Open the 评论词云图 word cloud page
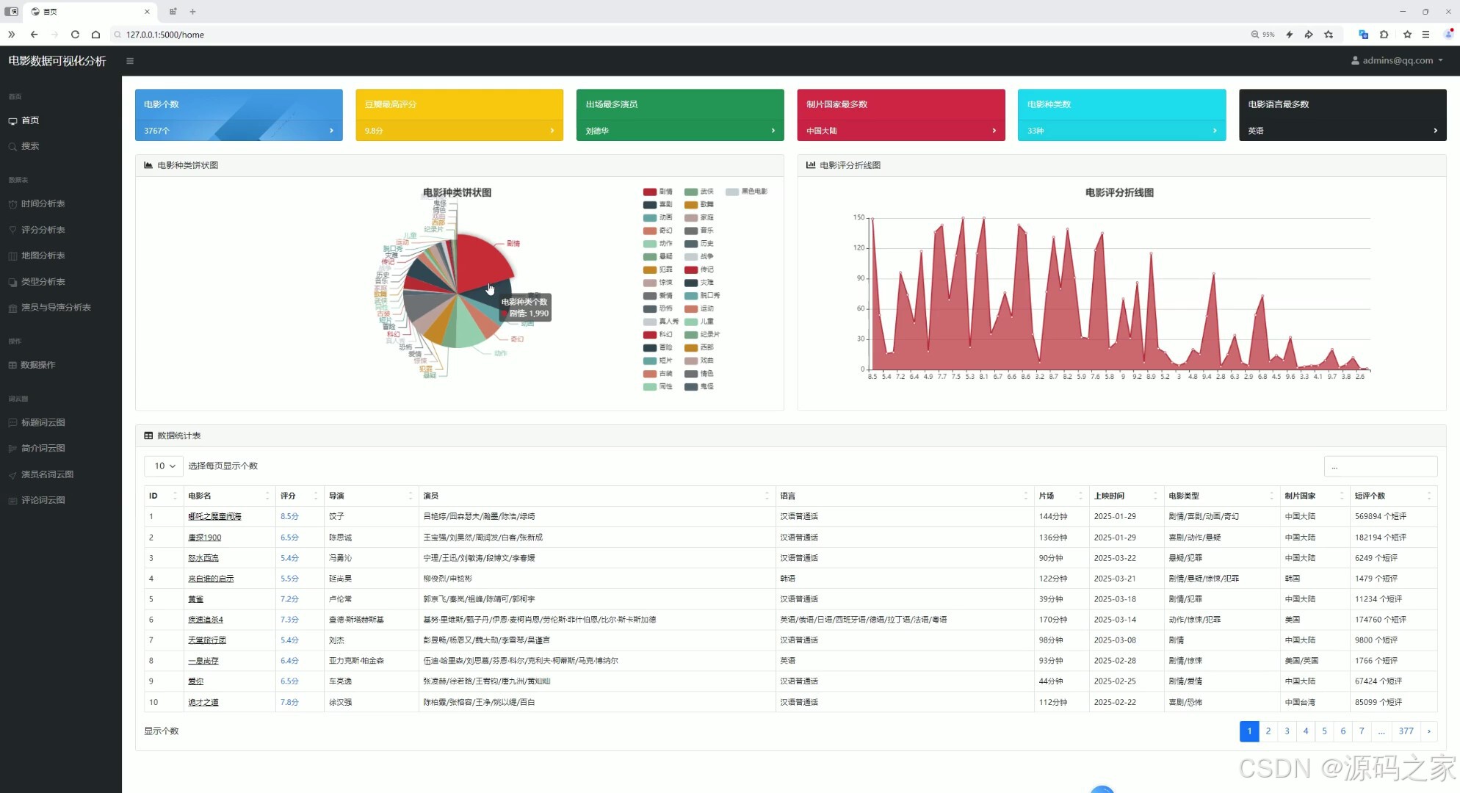 tap(44, 500)
